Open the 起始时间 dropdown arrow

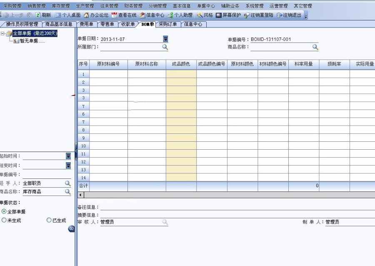click(x=67, y=156)
